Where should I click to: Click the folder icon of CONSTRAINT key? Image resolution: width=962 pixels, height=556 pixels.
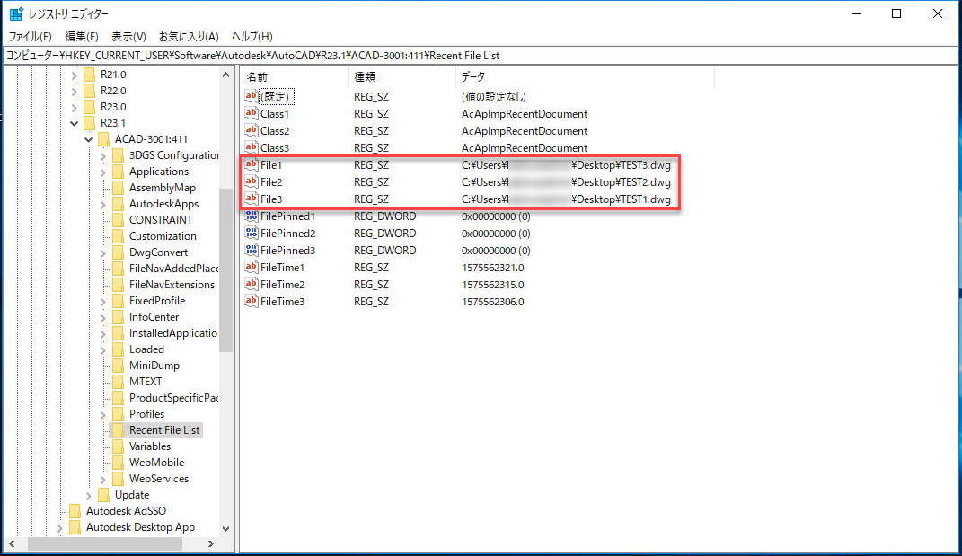pos(118,220)
